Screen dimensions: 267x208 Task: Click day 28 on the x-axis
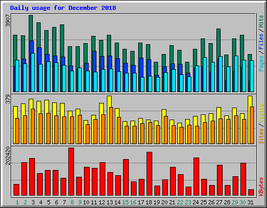pyautogui.click(x=227, y=202)
